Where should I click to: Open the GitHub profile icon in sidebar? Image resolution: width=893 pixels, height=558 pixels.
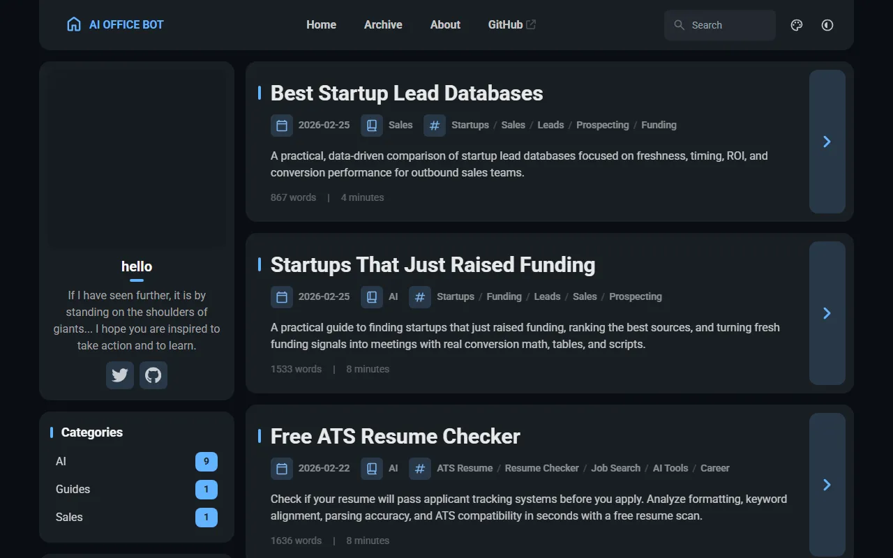click(x=153, y=375)
